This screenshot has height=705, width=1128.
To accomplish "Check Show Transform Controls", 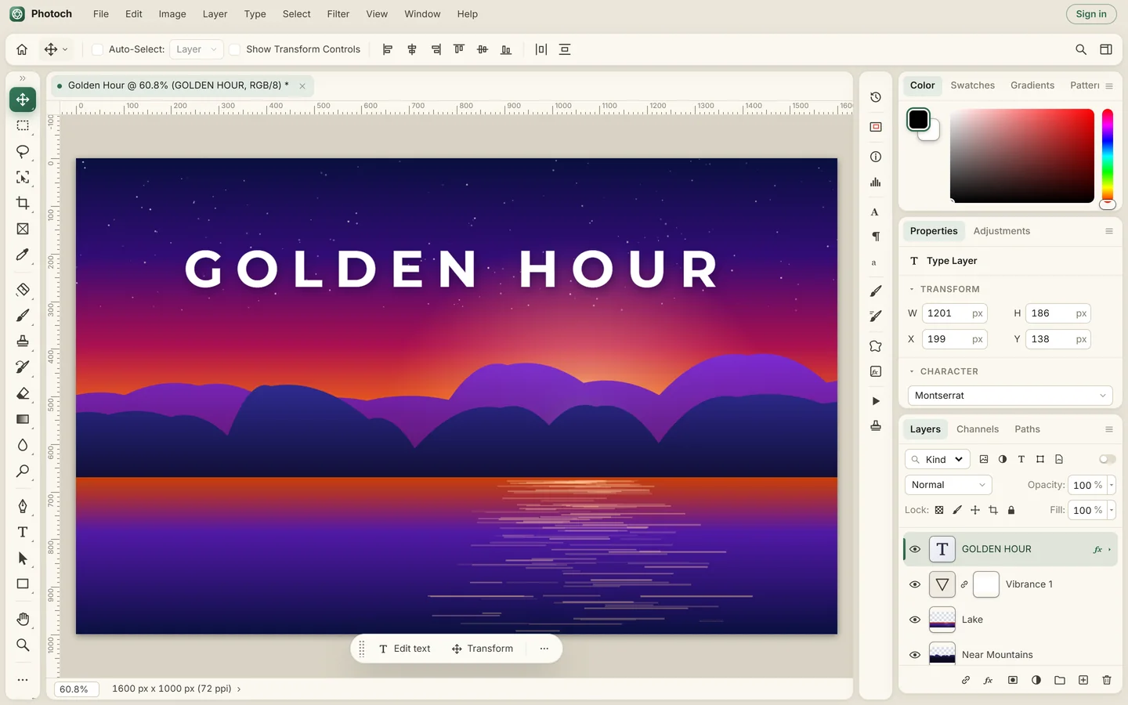I will click(x=234, y=49).
